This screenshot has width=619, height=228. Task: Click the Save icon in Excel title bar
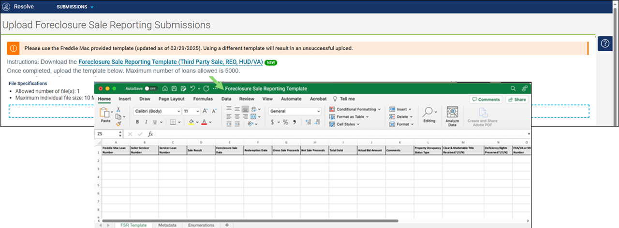tap(174, 89)
